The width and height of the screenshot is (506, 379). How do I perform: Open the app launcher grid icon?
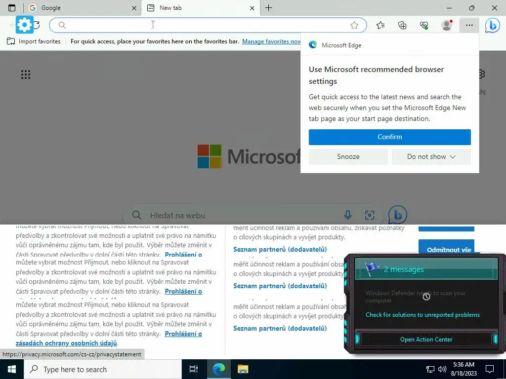(26, 75)
